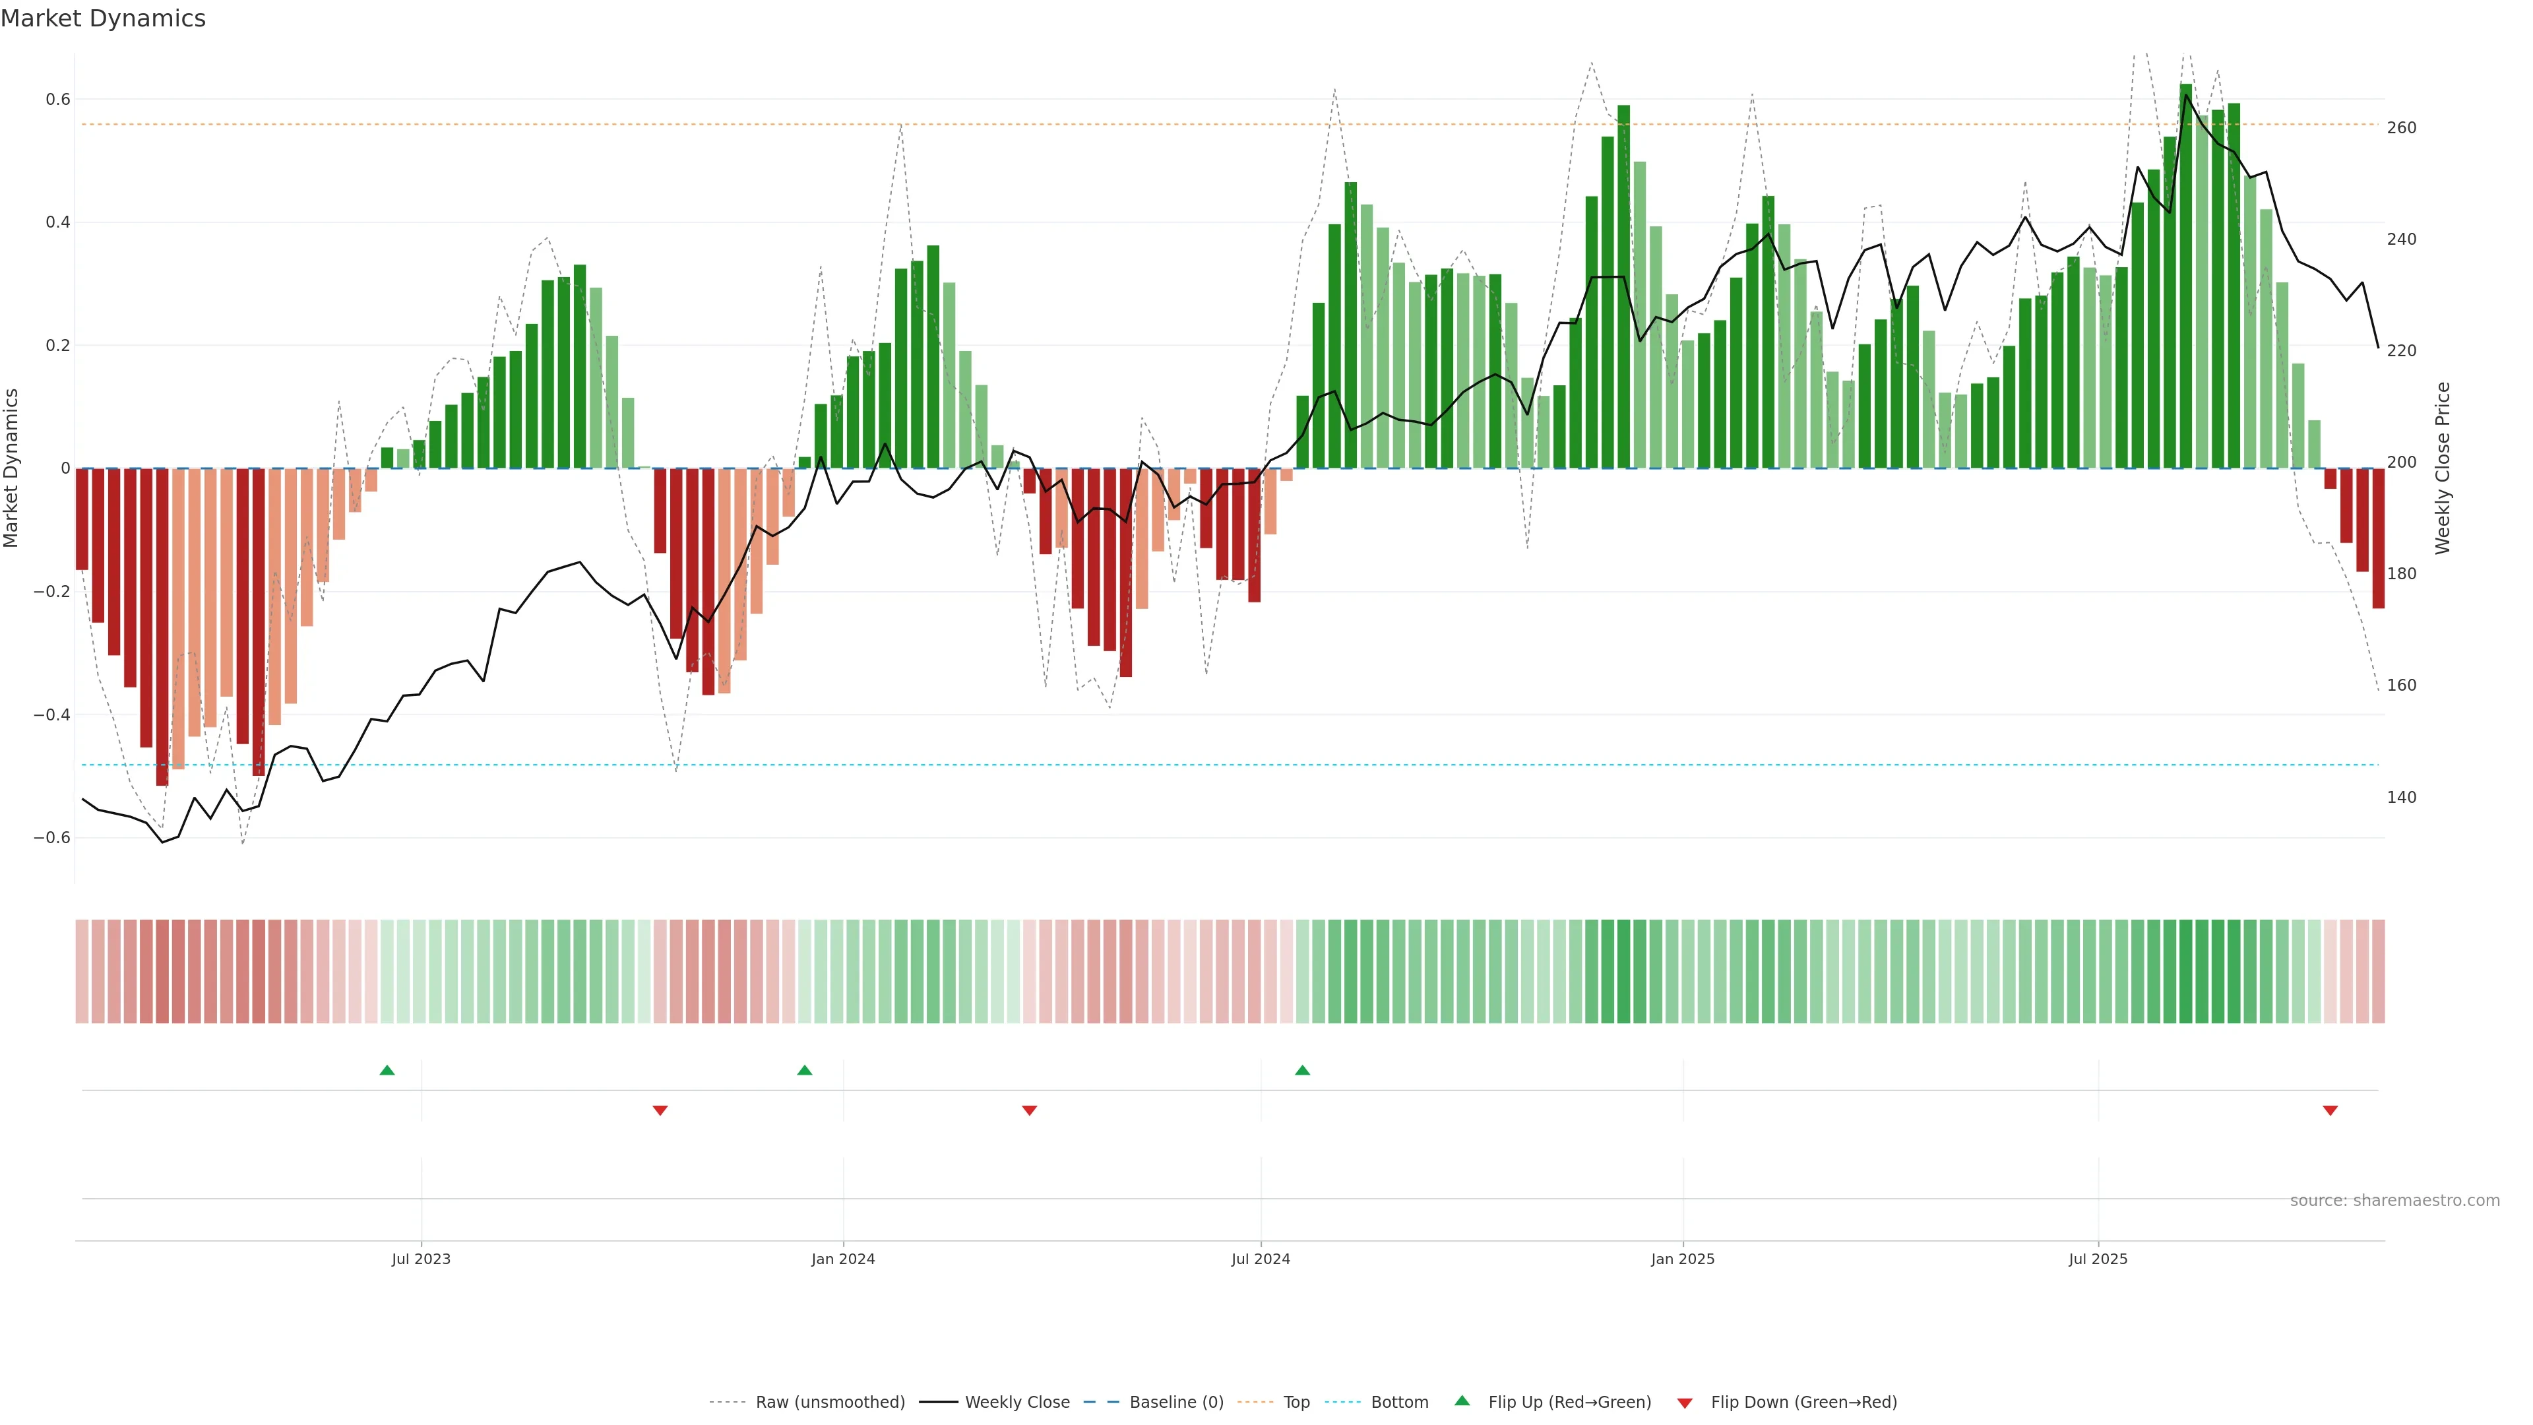Screen dimensions: 2533x1425
Task: Toggle the Baseline (0) legend entry
Action: coord(1176,1403)
